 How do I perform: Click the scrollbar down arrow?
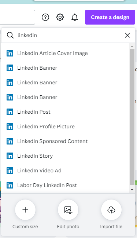[x=132, y=190]
